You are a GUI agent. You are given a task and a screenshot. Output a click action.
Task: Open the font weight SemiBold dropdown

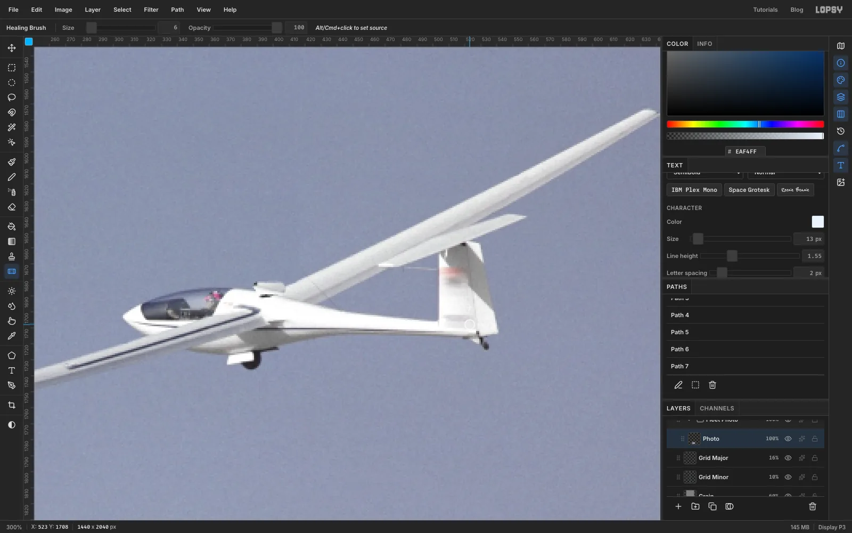pyautogui.click(x=704, y=174)
